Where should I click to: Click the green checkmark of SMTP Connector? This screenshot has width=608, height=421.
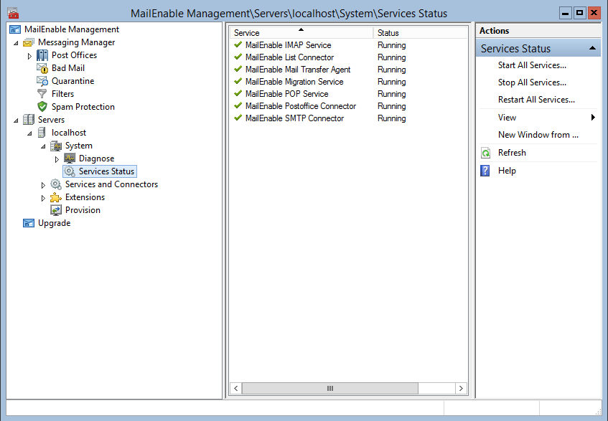(238, 118)
